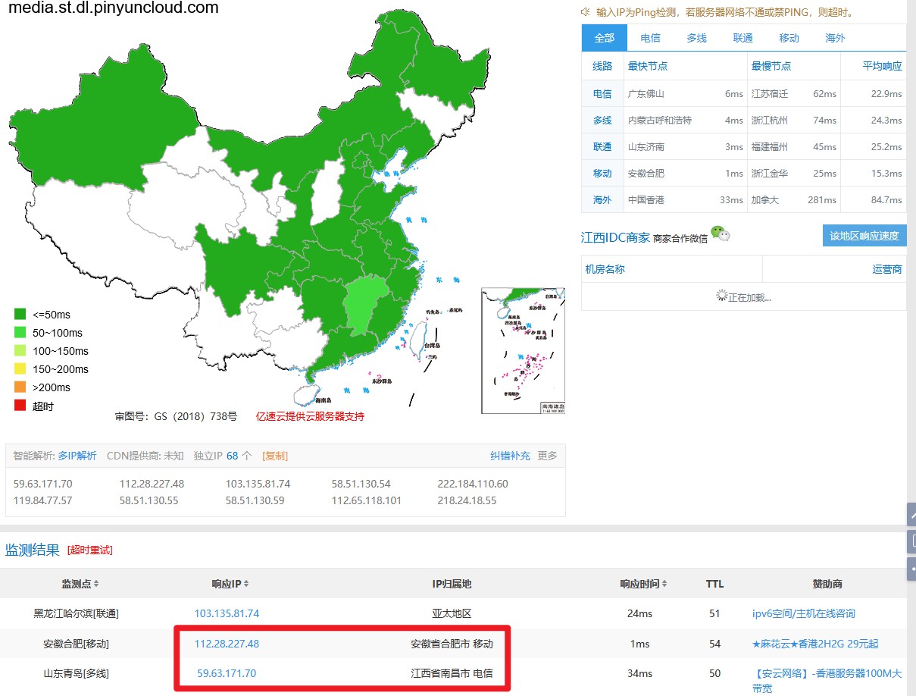The height and width of the screenshot is (696, 916).
Task: Expand the 更多 IP list link
Action: [x=547, y=456]
